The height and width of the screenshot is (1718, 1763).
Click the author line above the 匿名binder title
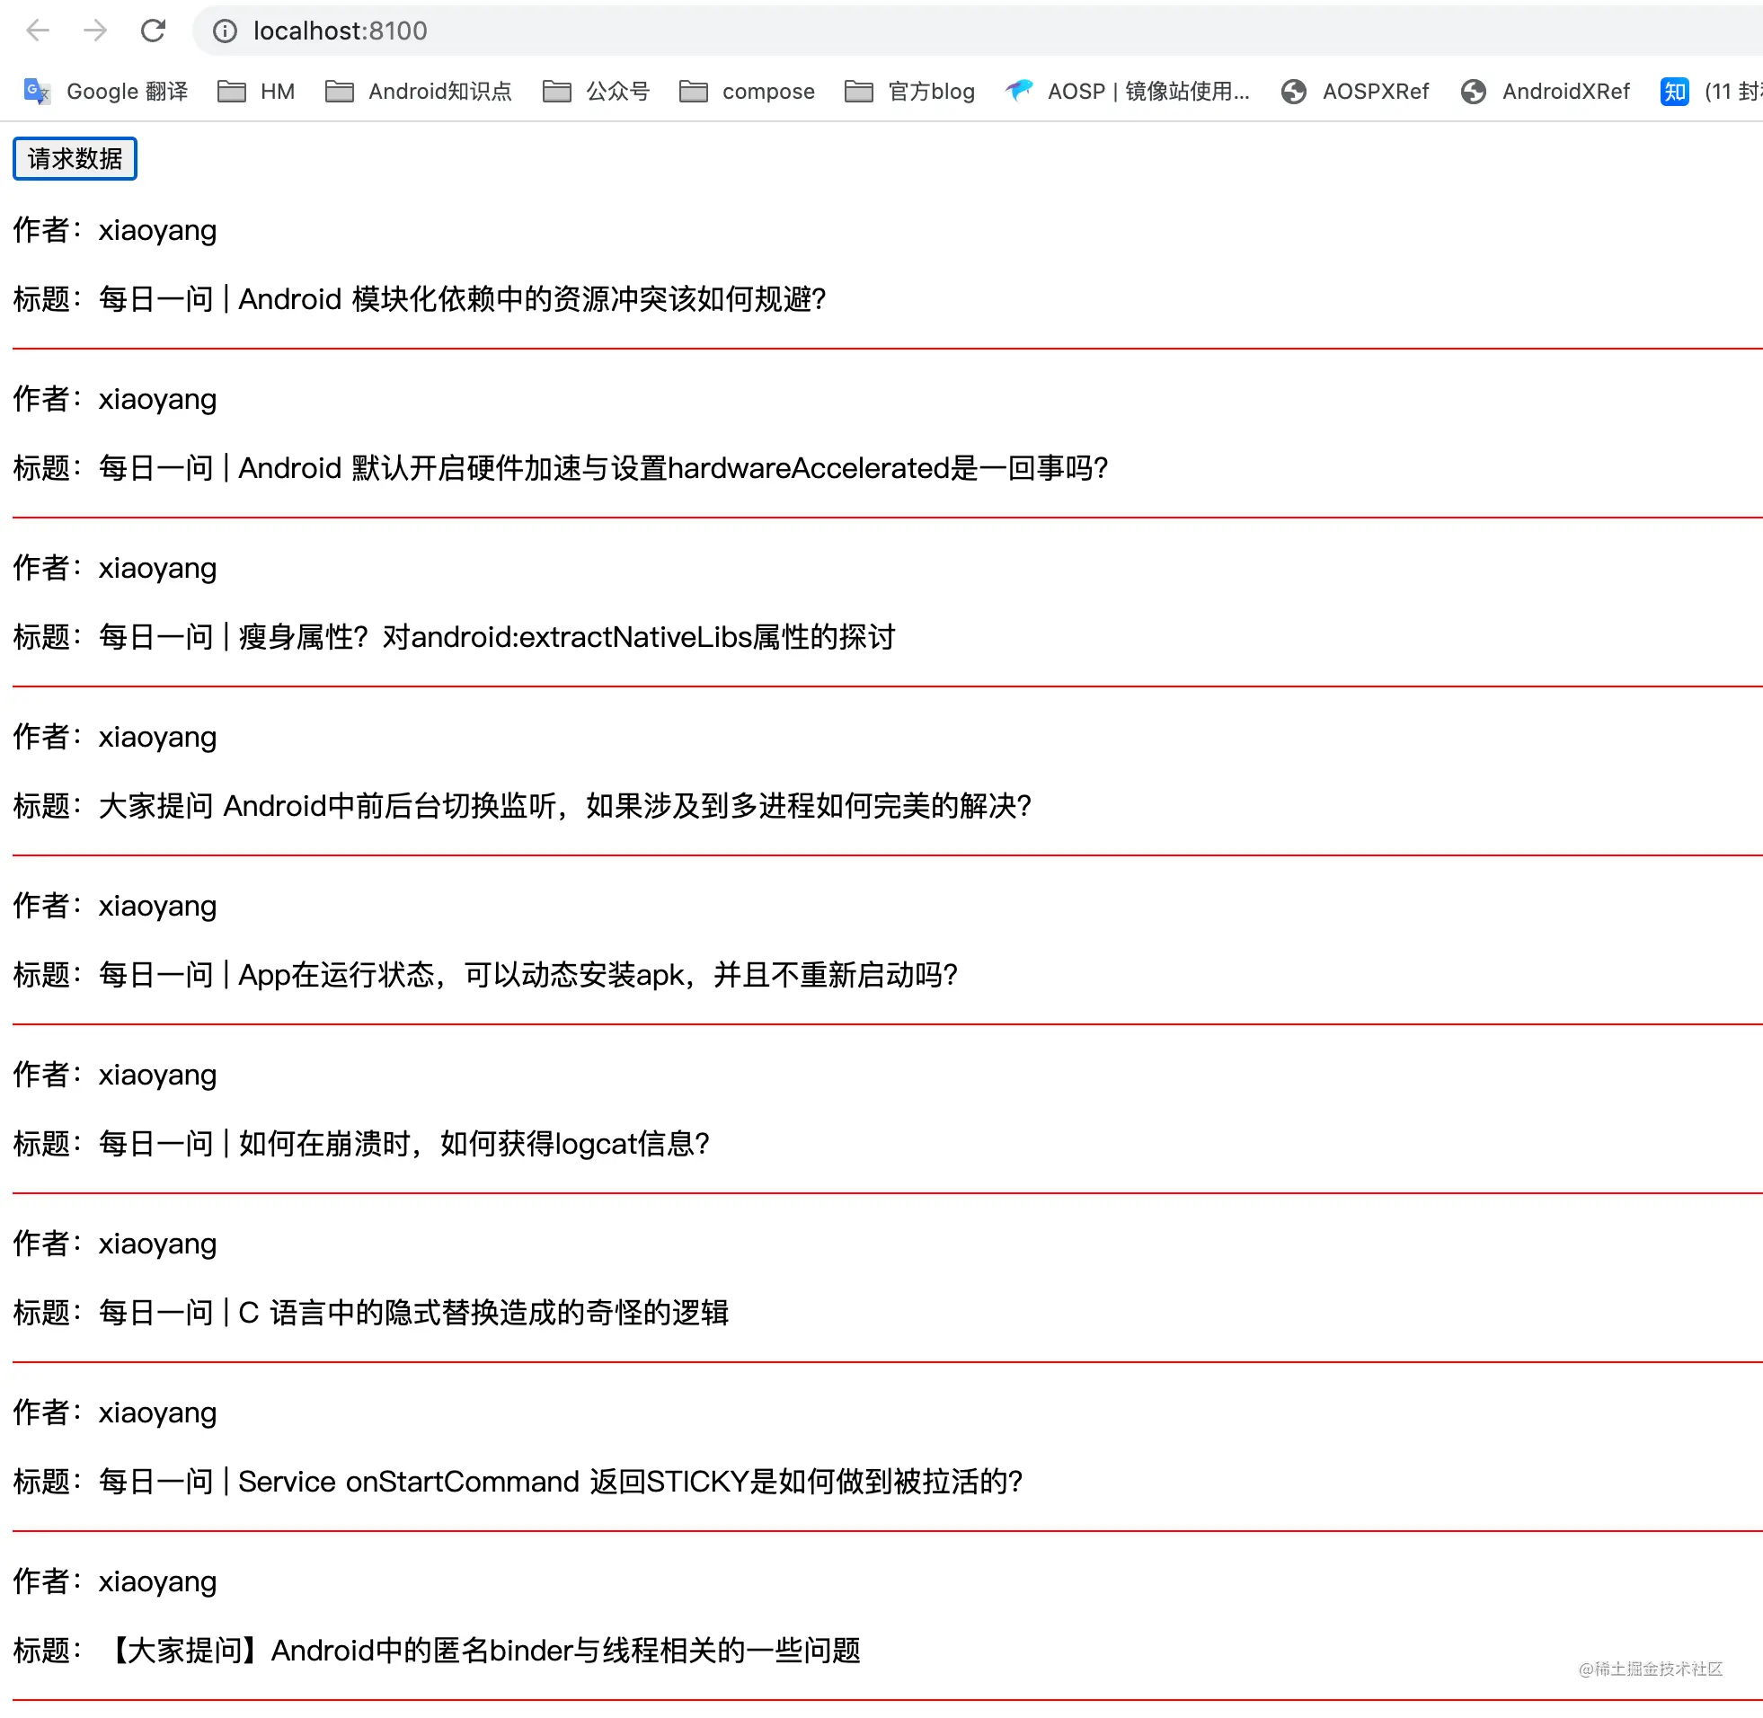(x=115, y=1581)
